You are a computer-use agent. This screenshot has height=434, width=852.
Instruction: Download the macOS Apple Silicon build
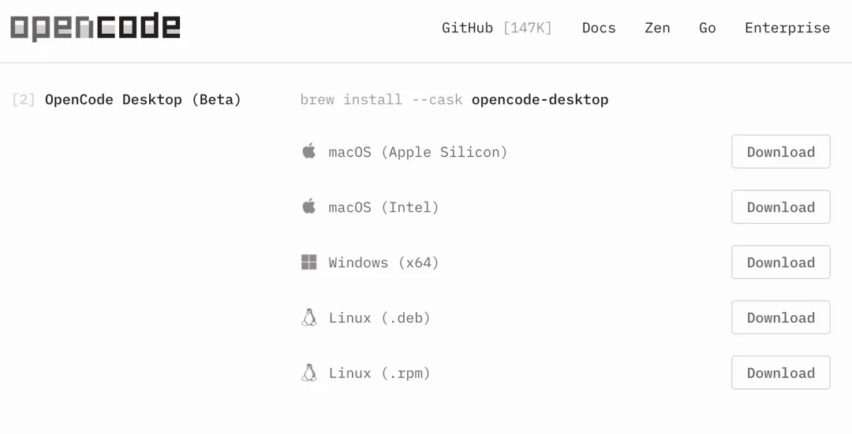pyautogui.click(x=780, y=152)
